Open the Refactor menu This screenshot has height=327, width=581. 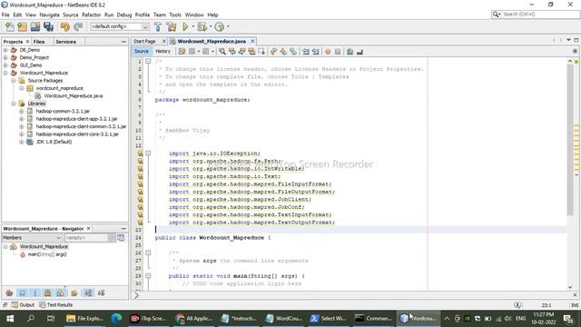pyautogui.click(x=91, y=15)
